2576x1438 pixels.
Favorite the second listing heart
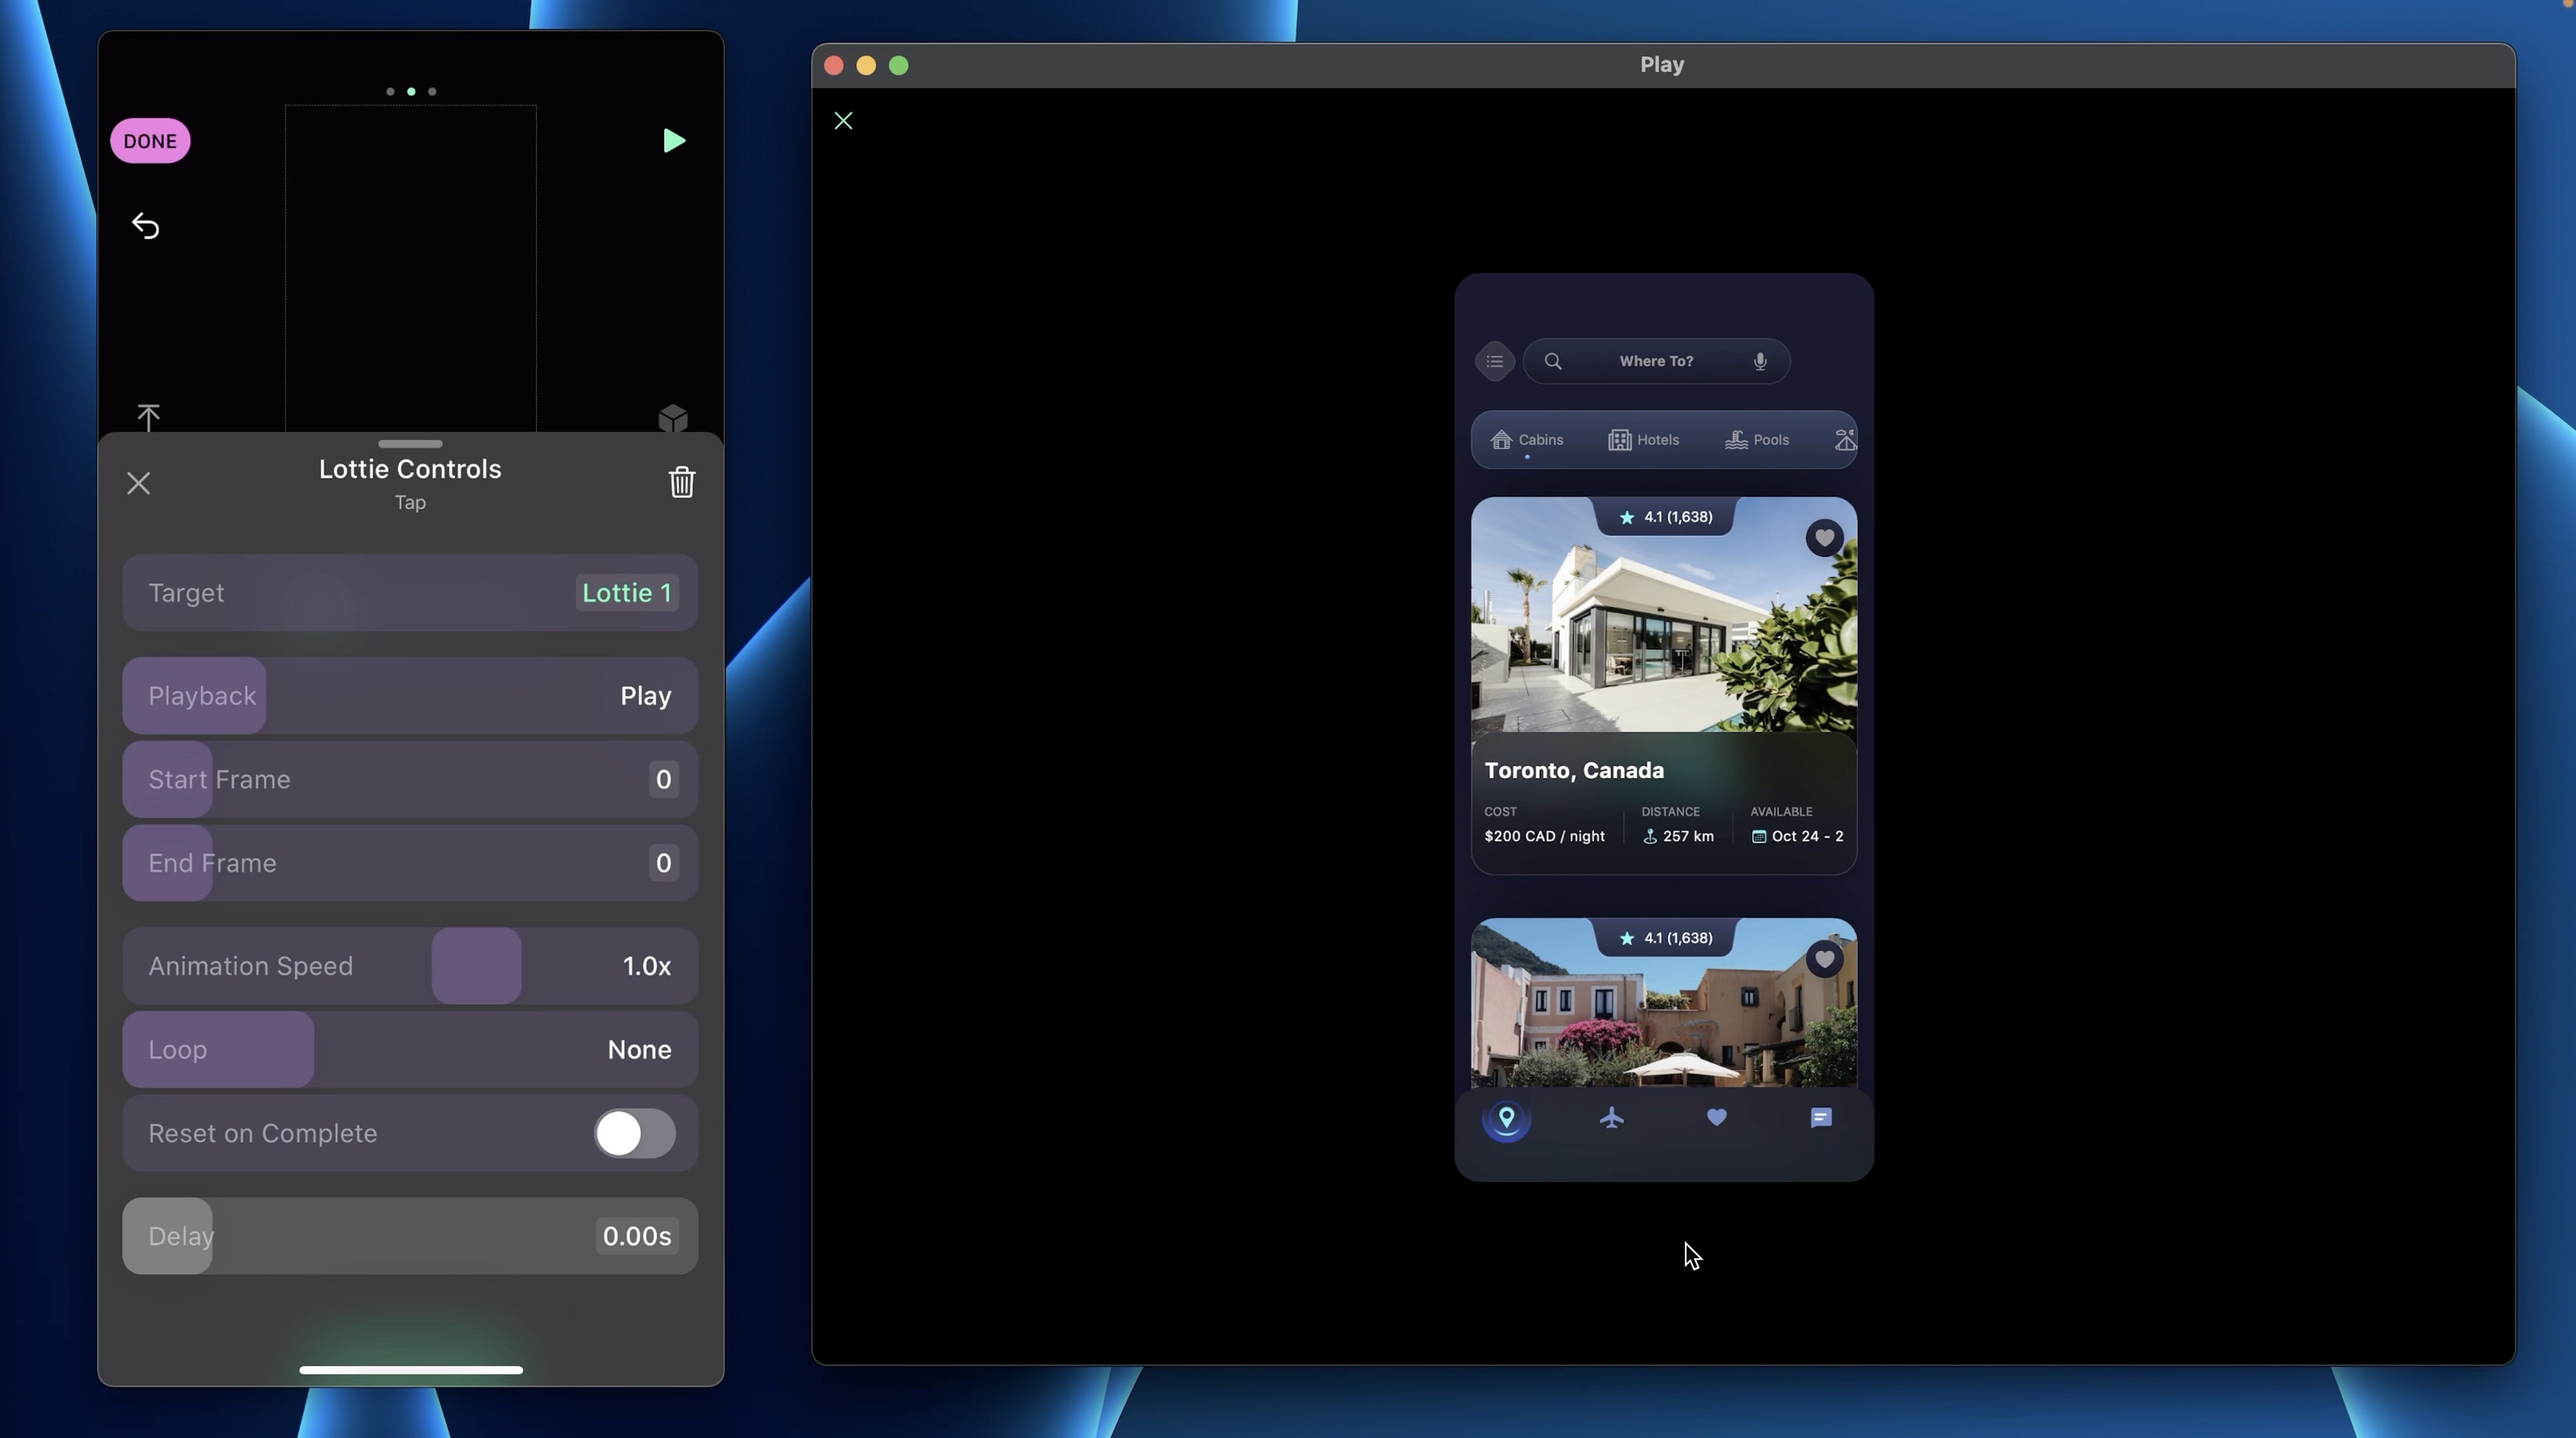pos(1824,960)
